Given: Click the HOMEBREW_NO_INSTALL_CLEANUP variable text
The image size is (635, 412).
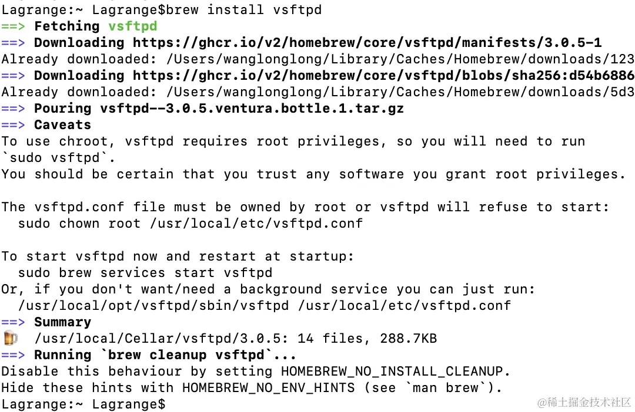Looking at the screenshot, I should tap(392, 371).
